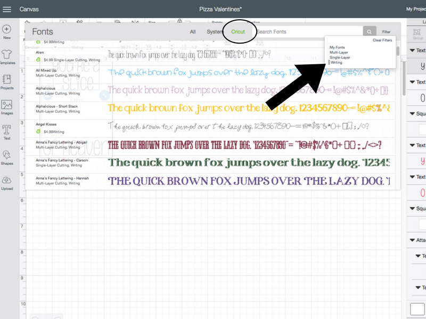
Task: Toggle the Writing filter checkbox
Action: pos(329,62)
